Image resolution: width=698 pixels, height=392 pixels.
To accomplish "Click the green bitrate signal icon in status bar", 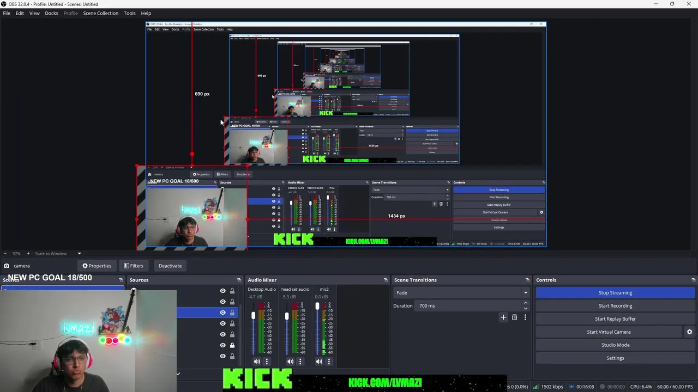I will (x=535, y=387).
